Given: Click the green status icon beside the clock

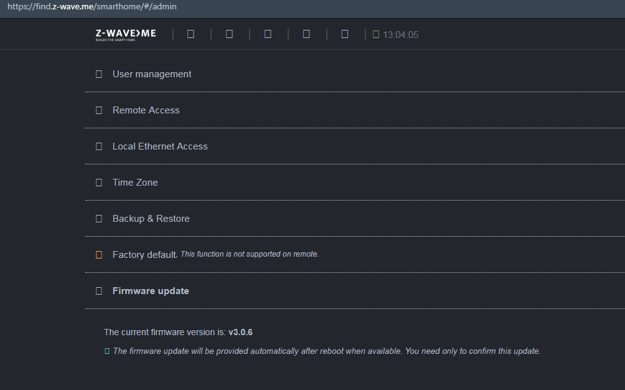Looking at the screenshot, I should (x=376, y=35).
